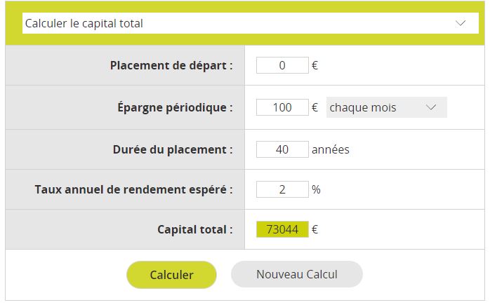The height and width of the screenshot is (305, 490).
Task: Click the "Capital total :" label
Action: click(x=195, y=229)
